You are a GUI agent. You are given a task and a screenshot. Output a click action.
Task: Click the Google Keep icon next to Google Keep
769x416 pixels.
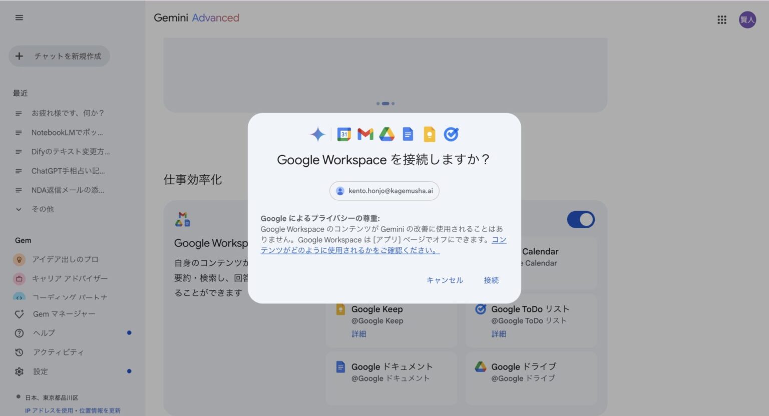(x=340, y=309)
